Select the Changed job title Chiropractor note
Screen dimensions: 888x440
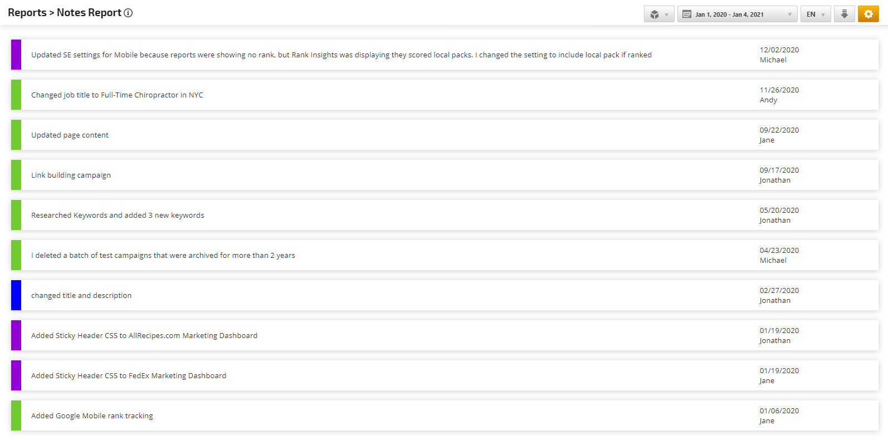[x=117, y=95]
